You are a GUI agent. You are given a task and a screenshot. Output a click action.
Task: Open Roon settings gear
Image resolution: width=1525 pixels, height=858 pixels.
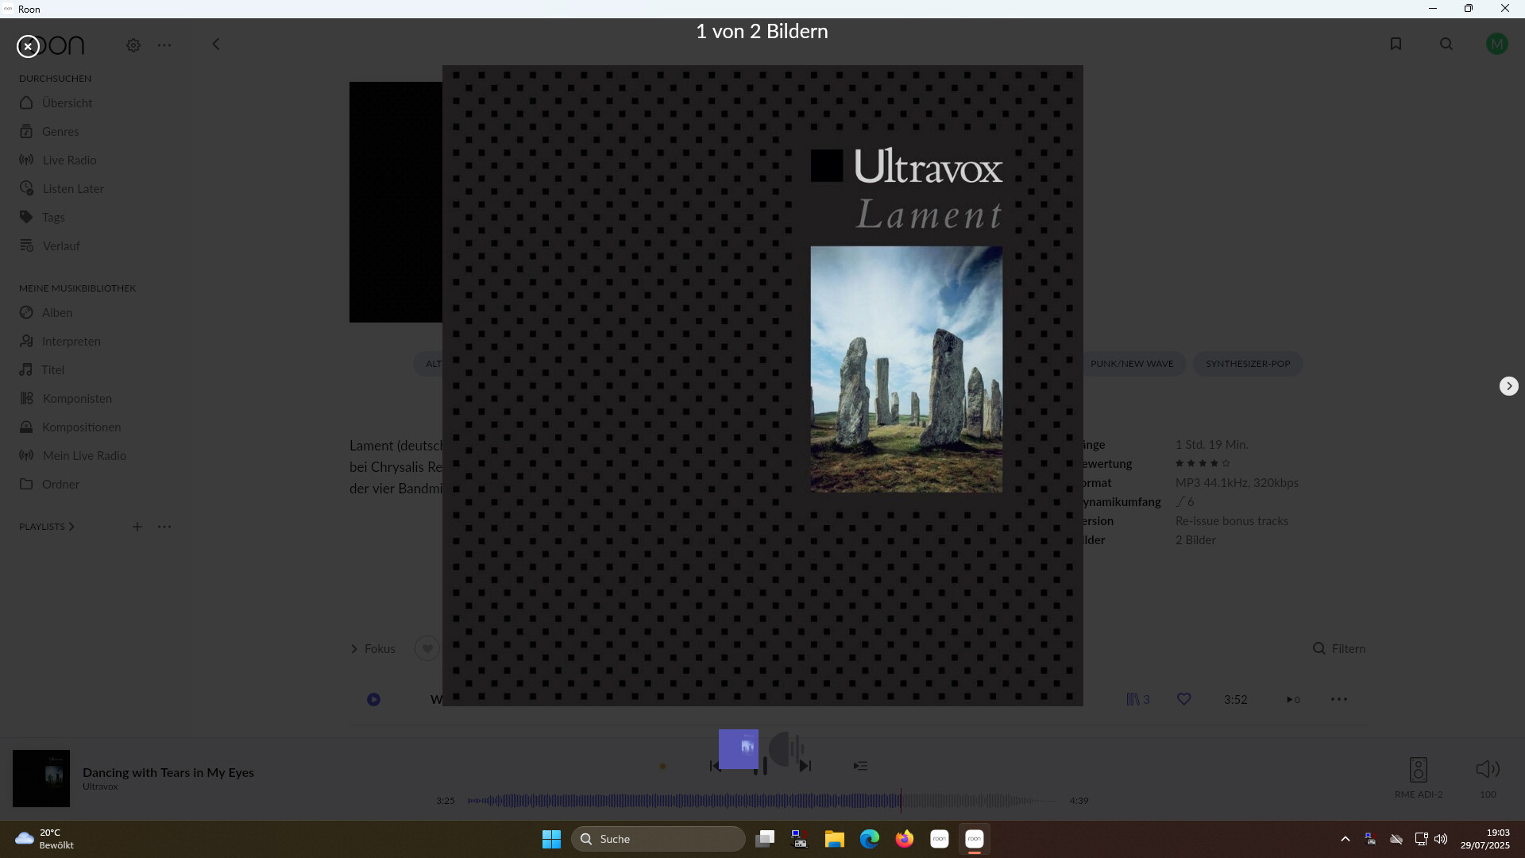(x=133, y=45)
